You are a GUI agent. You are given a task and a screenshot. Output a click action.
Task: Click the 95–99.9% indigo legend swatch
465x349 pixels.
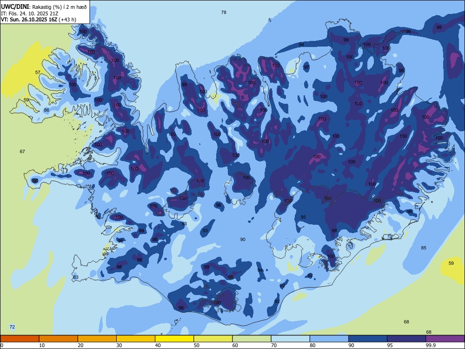click(x=406, y=339)
